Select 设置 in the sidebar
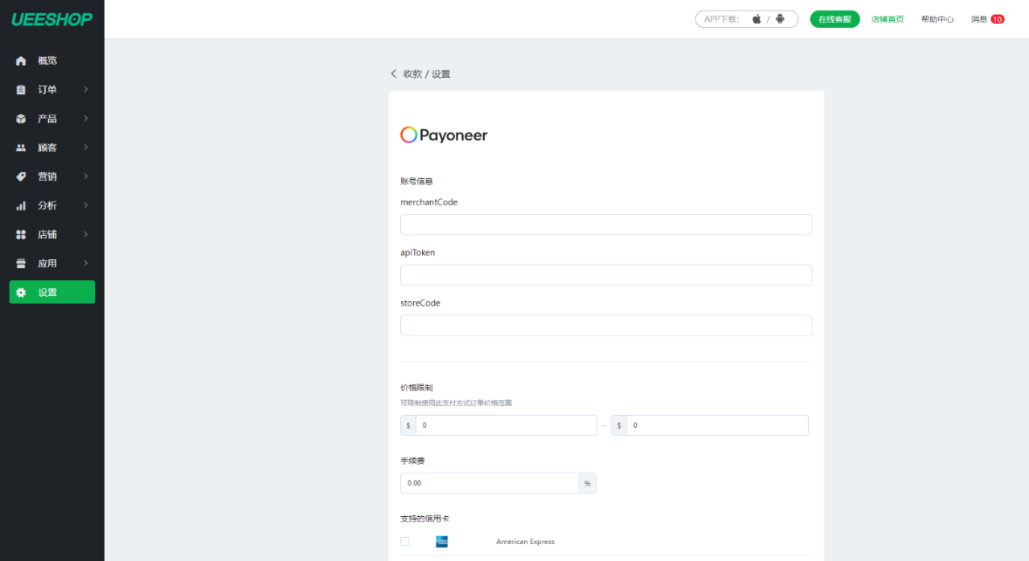The height and width of the screenshot is (561, 1029). (x=52, y=292)
